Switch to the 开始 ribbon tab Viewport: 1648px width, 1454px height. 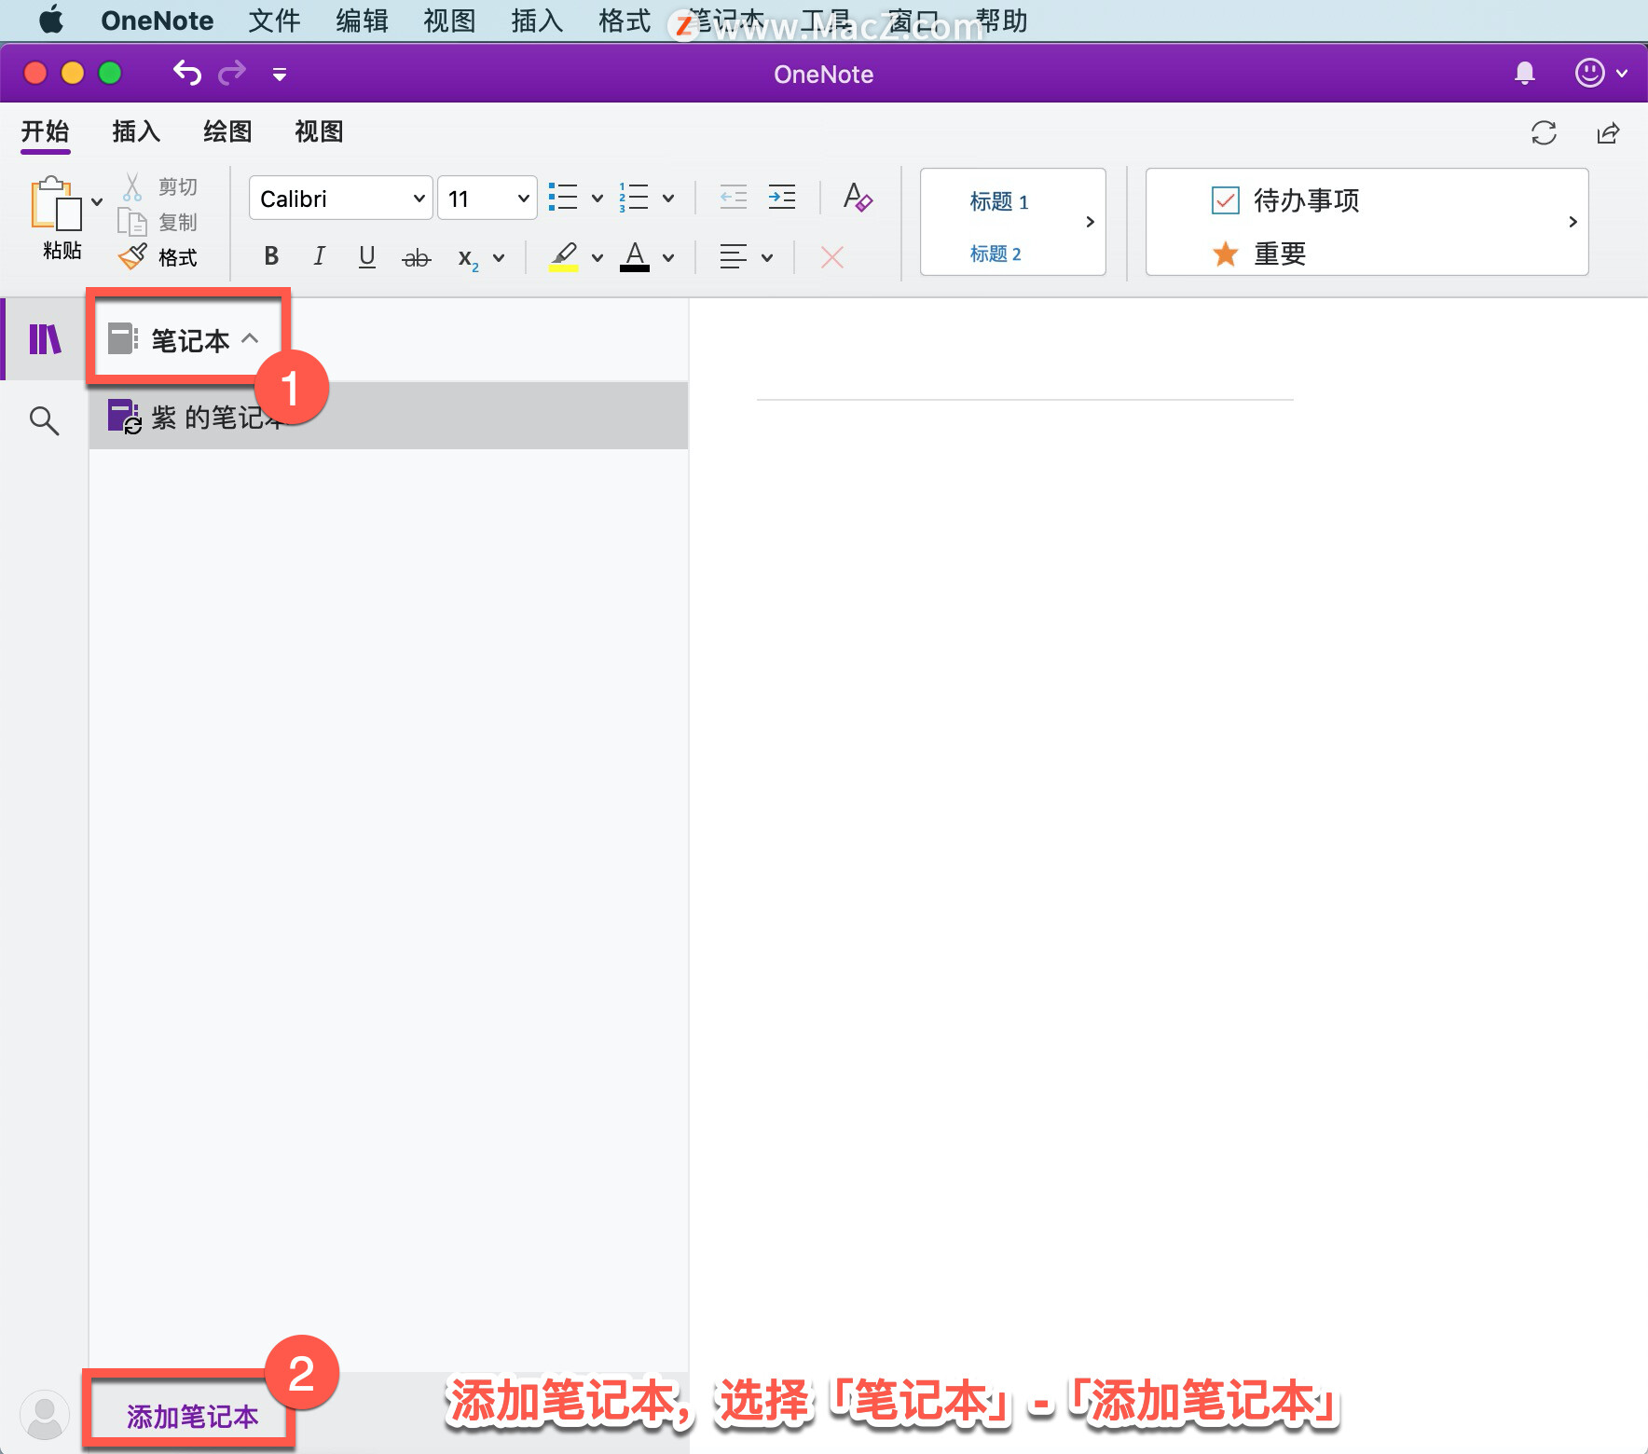click(x=46, y=131)
